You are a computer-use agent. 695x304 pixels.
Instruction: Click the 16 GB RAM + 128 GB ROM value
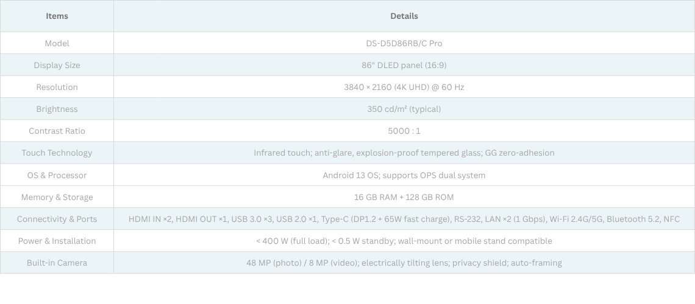tap(404, 197)
